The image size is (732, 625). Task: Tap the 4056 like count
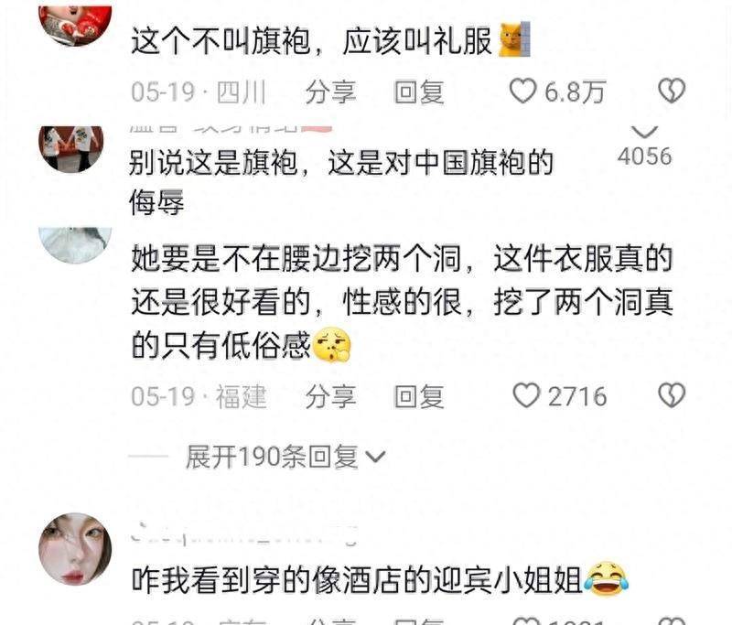click(x=645, y=156)
